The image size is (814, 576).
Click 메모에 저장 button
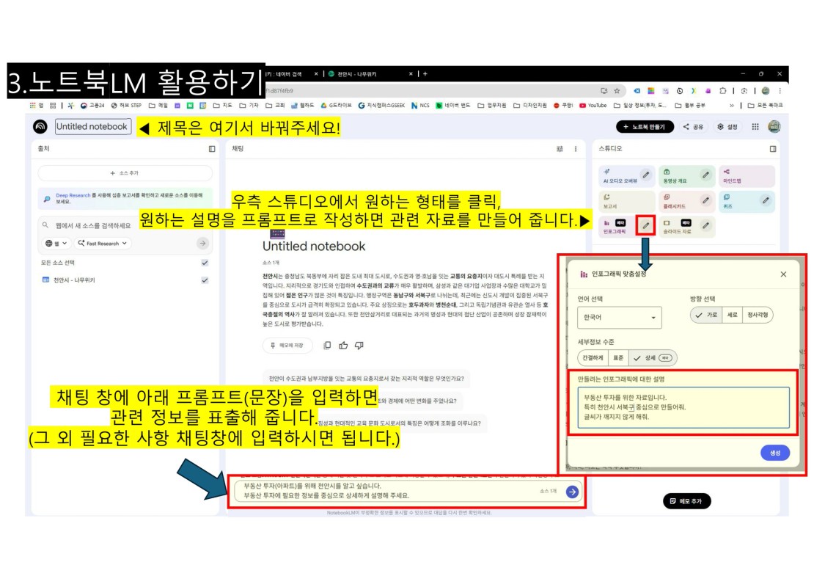coord(287,346)
